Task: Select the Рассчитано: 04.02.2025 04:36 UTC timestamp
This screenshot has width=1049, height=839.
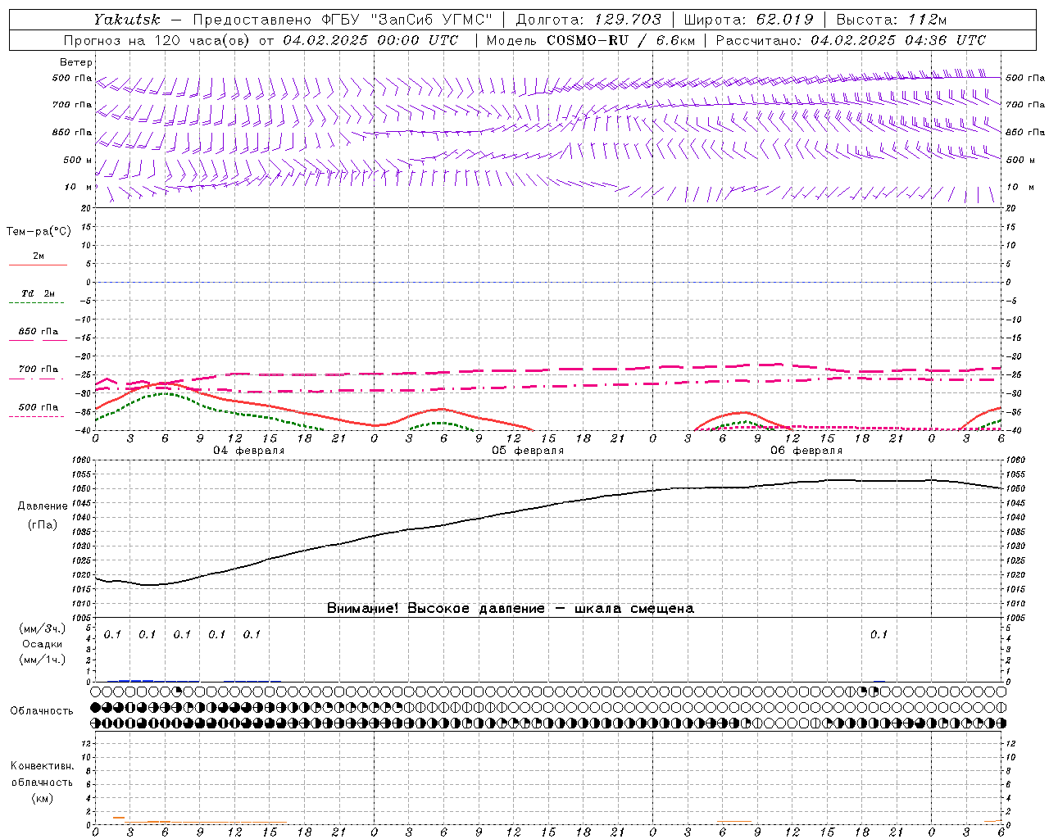Action: (x=851, y=40)
